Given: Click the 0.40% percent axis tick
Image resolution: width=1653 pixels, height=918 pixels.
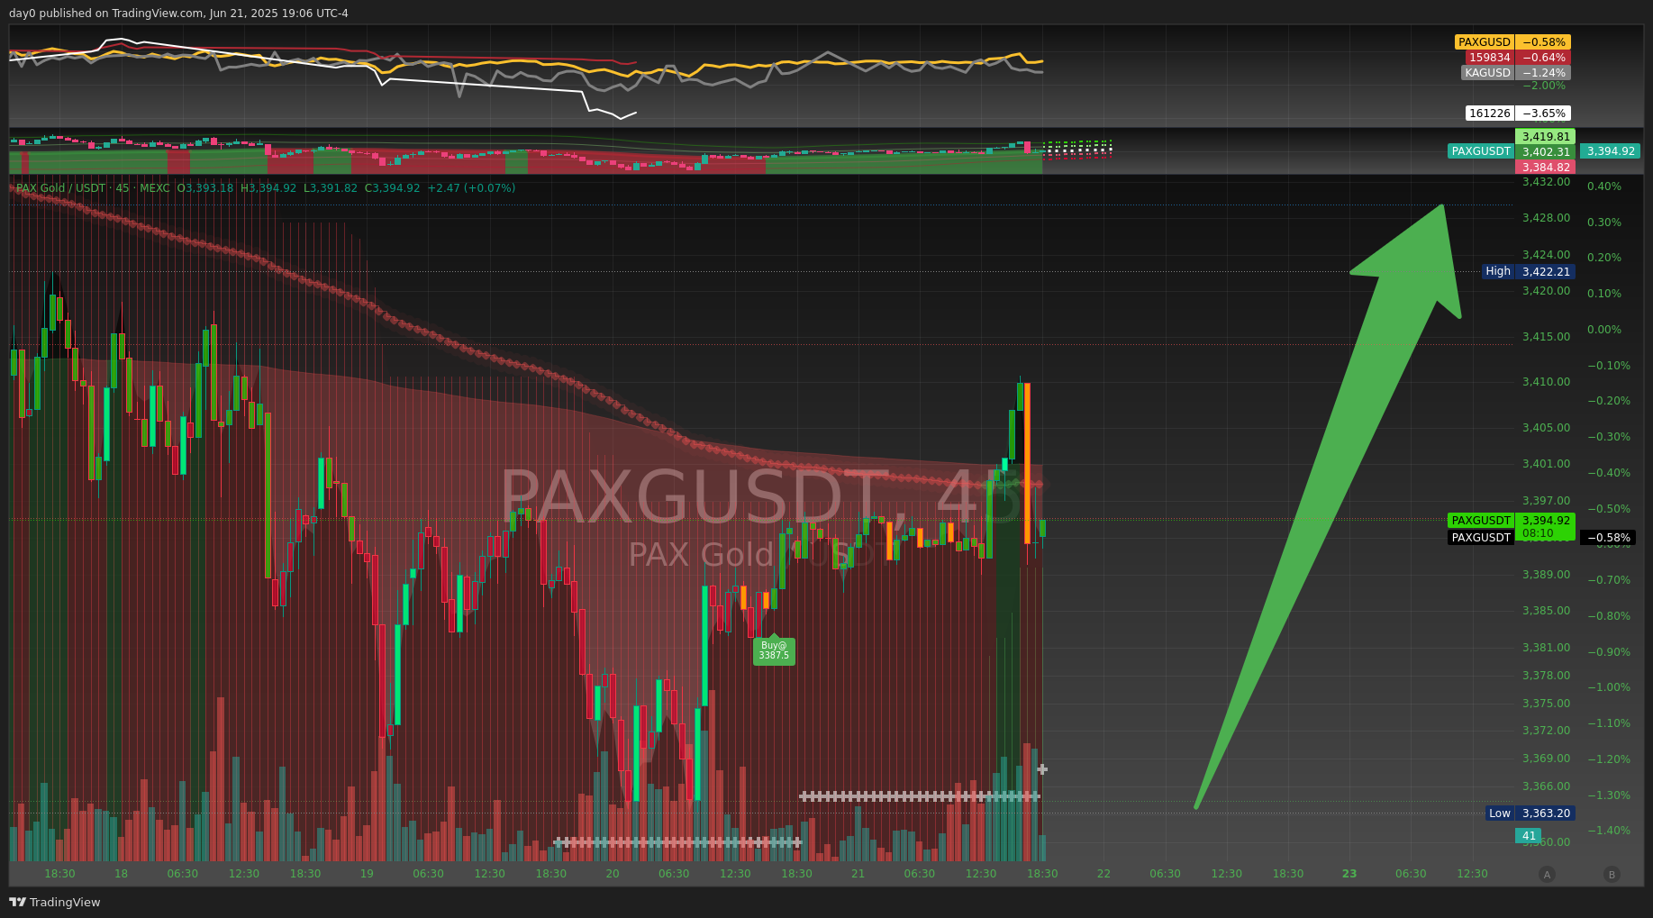Looking at the screenshot, I should (1604, 186).
